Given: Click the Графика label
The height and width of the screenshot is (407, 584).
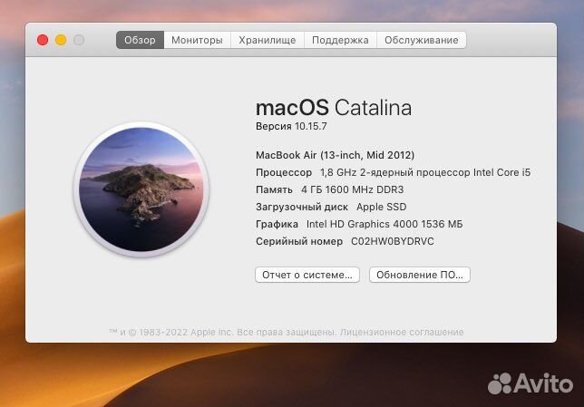Looking at the screenshot, I should (x=277, y=224).
